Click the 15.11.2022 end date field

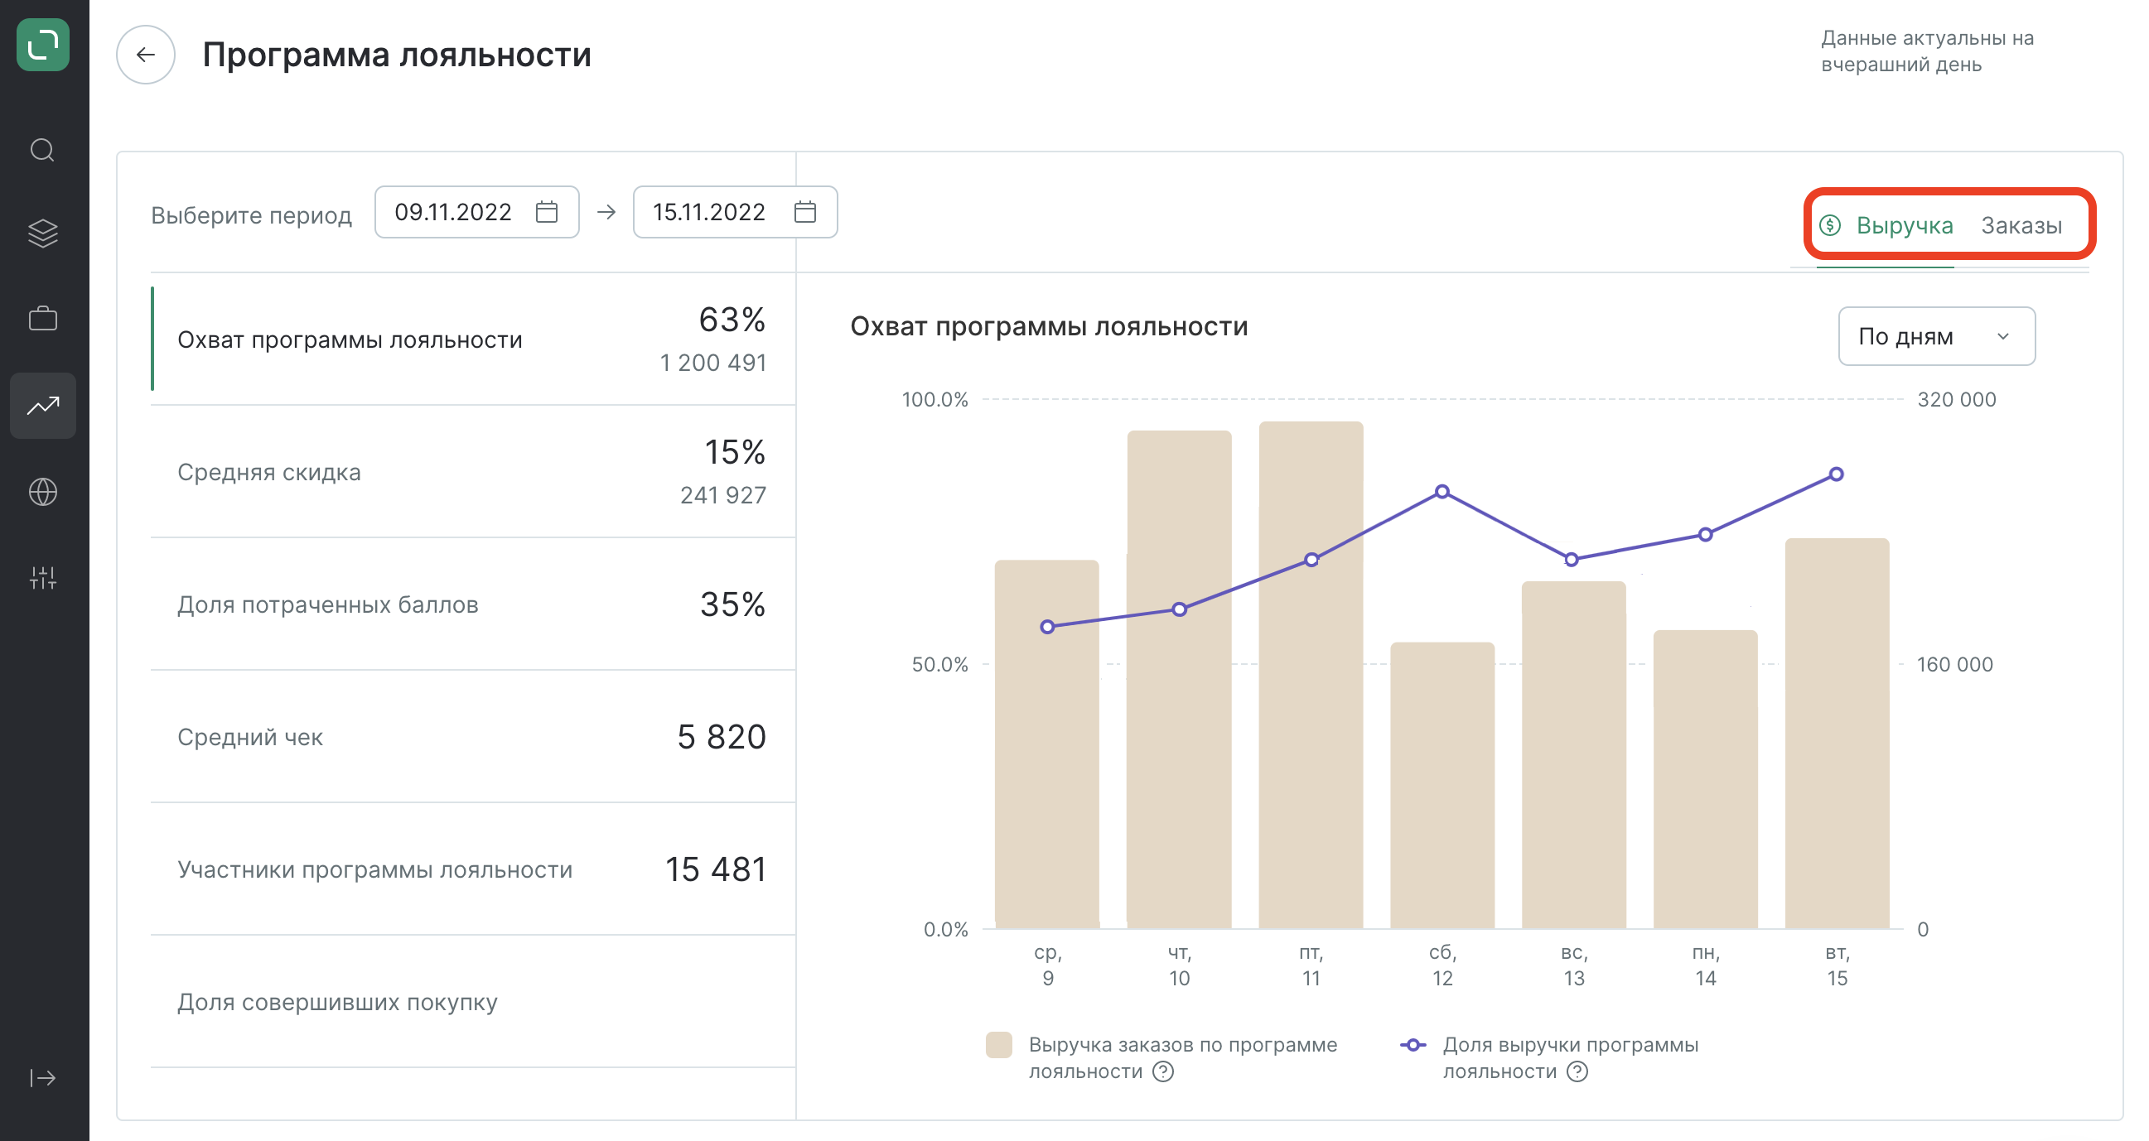point(735,212)
